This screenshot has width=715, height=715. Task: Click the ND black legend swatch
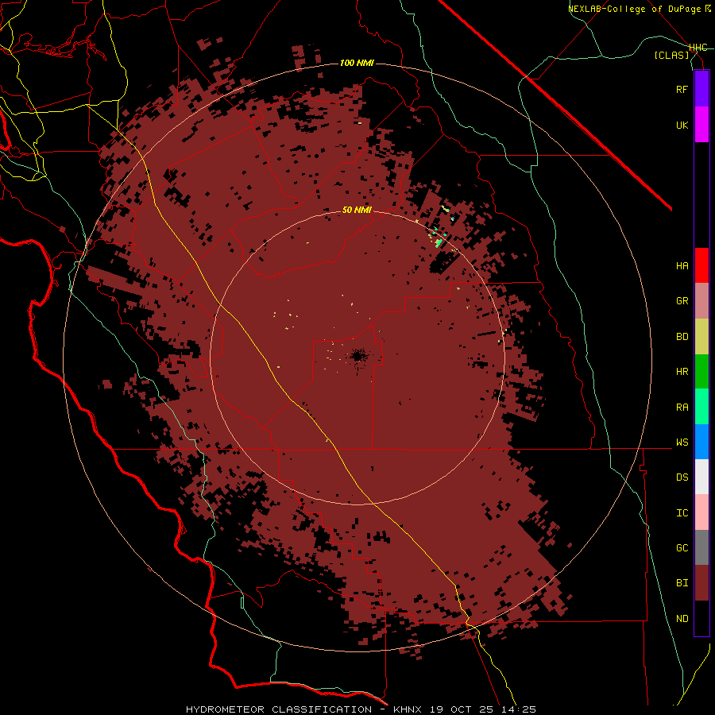[x=701, y=618]
